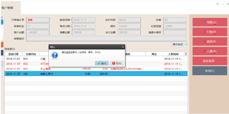Click the 抵店日期 field 2016-11-7

point(83,20)
